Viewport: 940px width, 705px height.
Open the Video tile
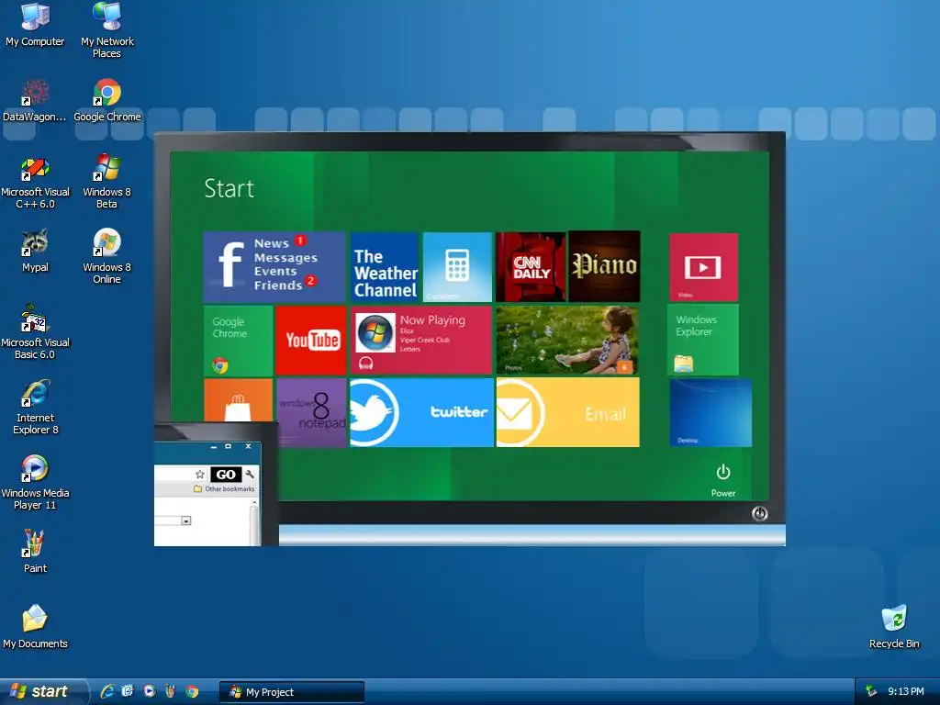[703, 267]
